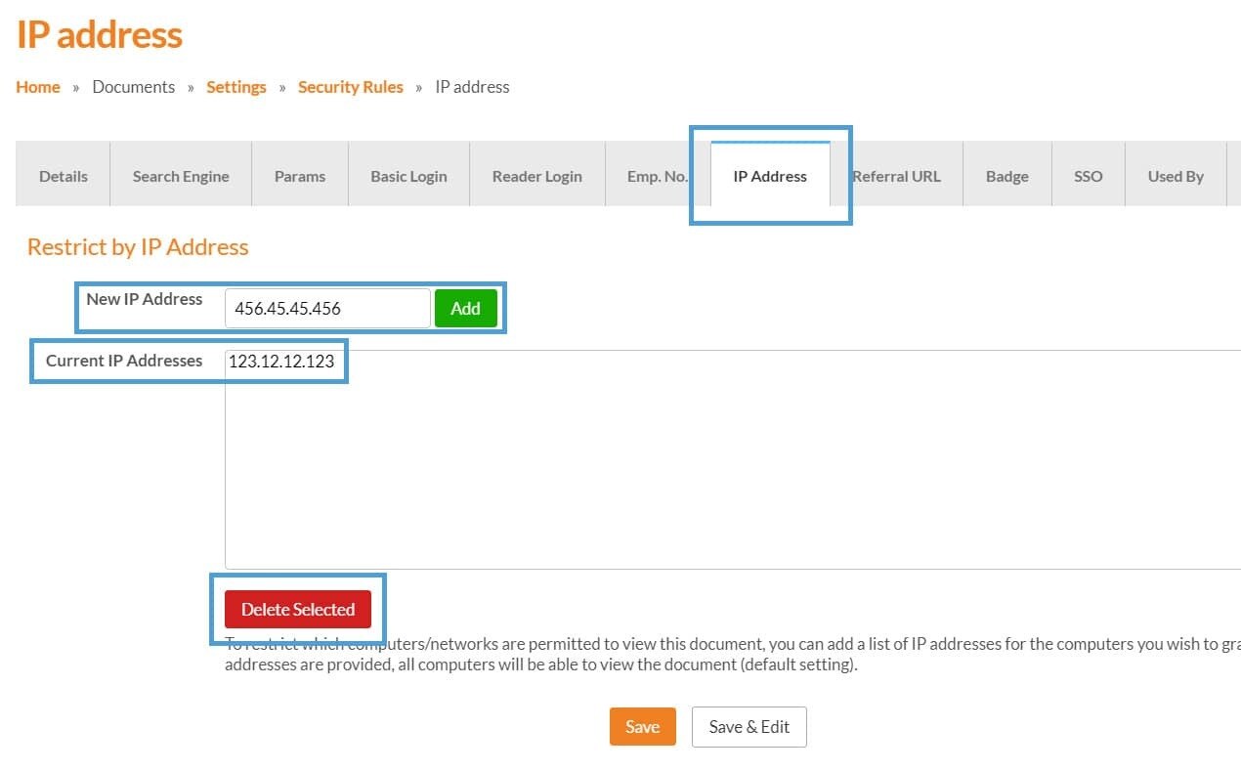Open the Badge tab
Viewport: 1241px width, 771px height.
1006,177
